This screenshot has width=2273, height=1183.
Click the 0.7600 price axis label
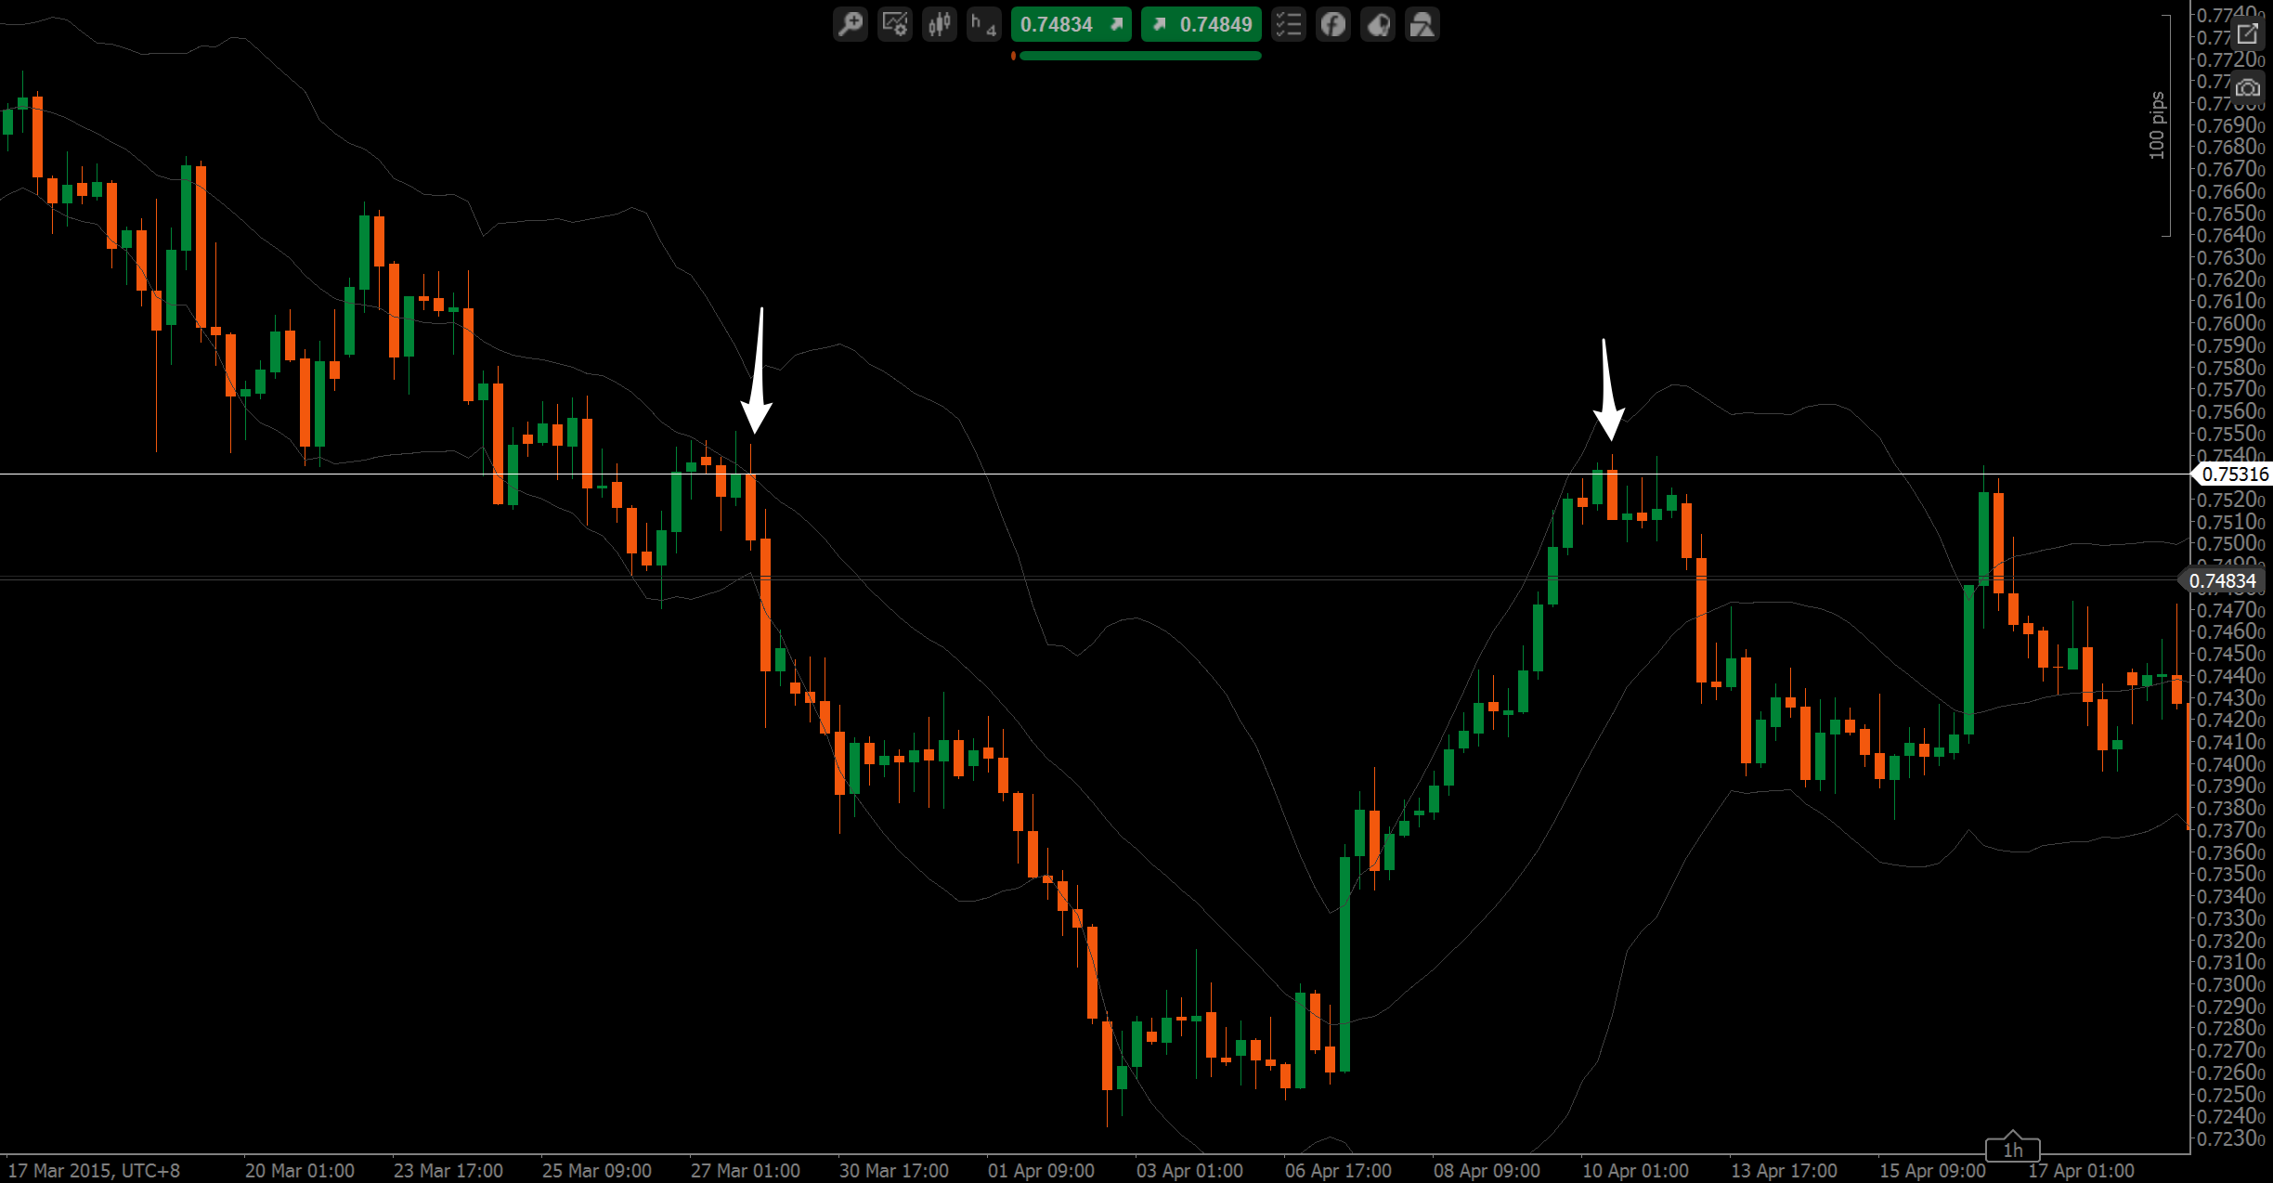[2230, 323]
